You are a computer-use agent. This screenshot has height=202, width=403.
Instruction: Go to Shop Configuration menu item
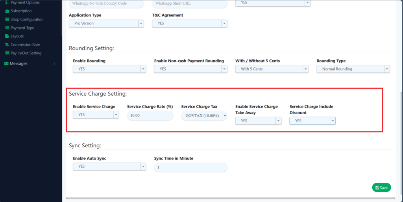27,19
